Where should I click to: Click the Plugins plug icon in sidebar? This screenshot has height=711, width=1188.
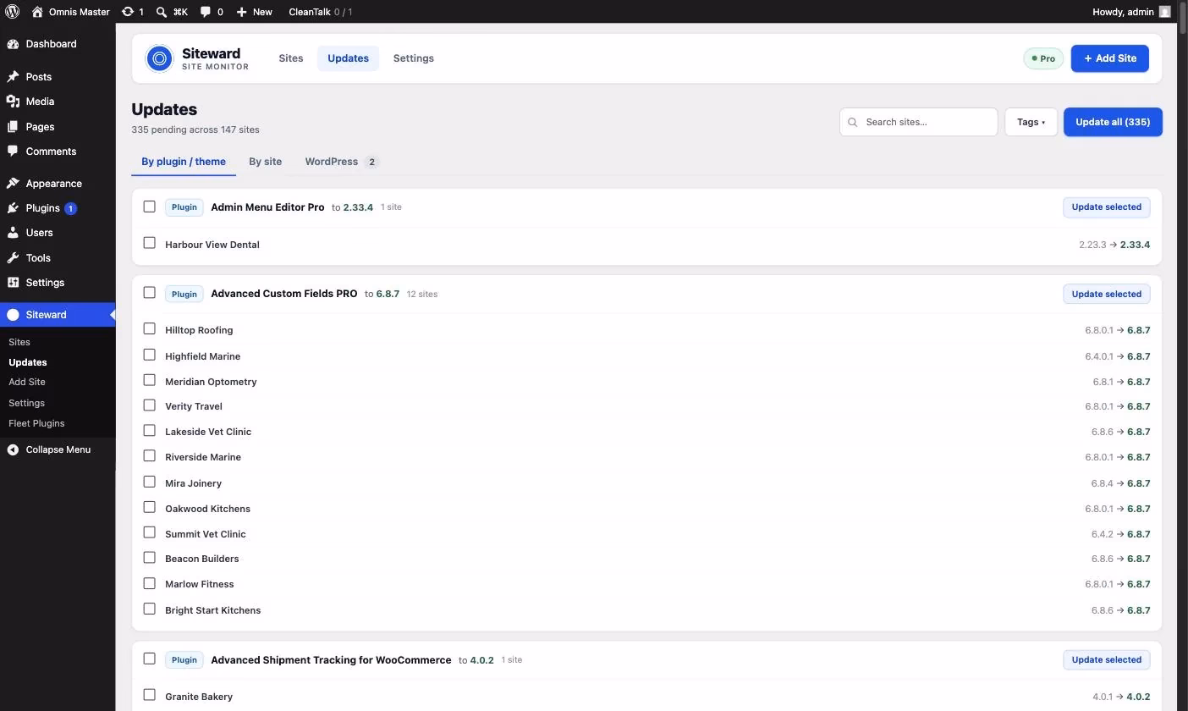pyautogui.click(x=13, y=208)
